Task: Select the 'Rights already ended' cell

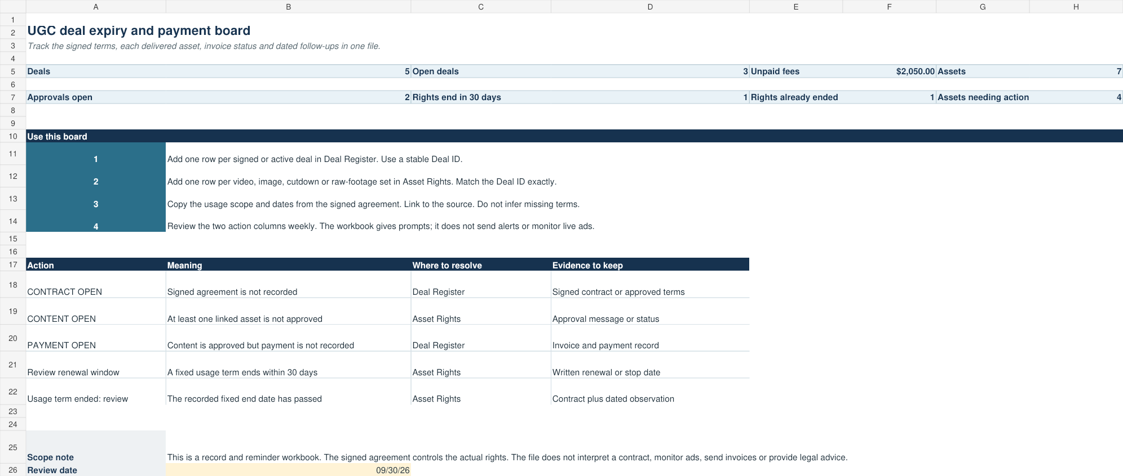Action: (x=795, y=97)
